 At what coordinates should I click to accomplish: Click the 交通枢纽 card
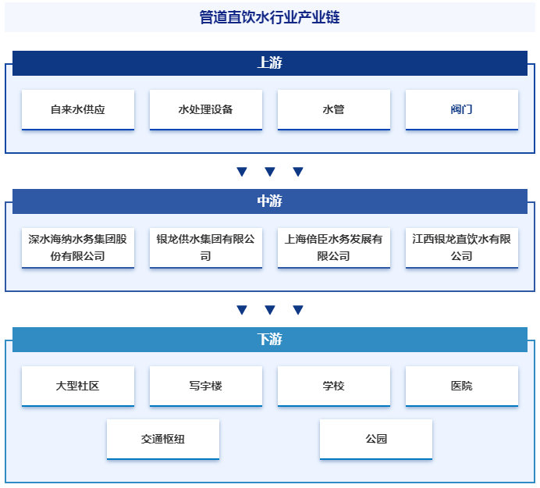pos(163,439)
